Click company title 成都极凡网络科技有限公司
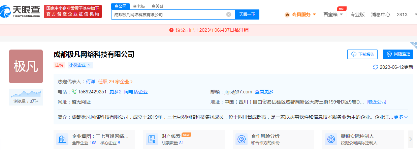Image resolution: width=417 pixels, height=150 pixels. click(94, 54)
